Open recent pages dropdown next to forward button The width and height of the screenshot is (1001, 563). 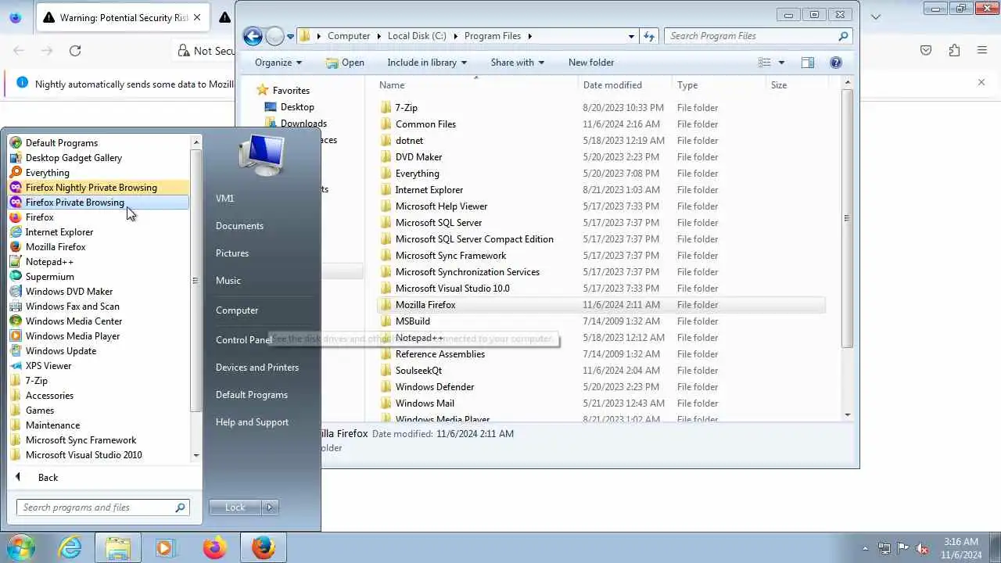click(x=290, y=36)
